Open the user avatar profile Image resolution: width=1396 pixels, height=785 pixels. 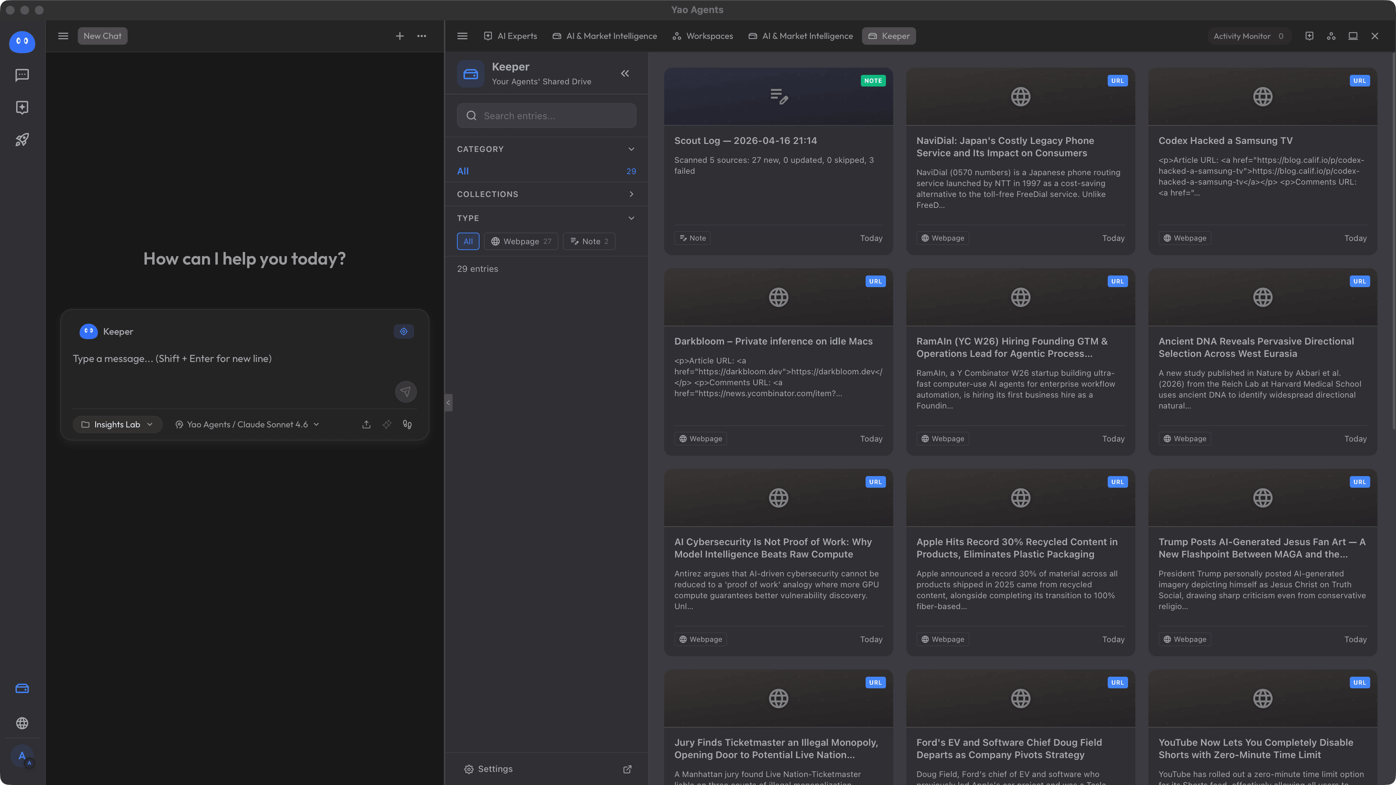(x=22, y=756)
